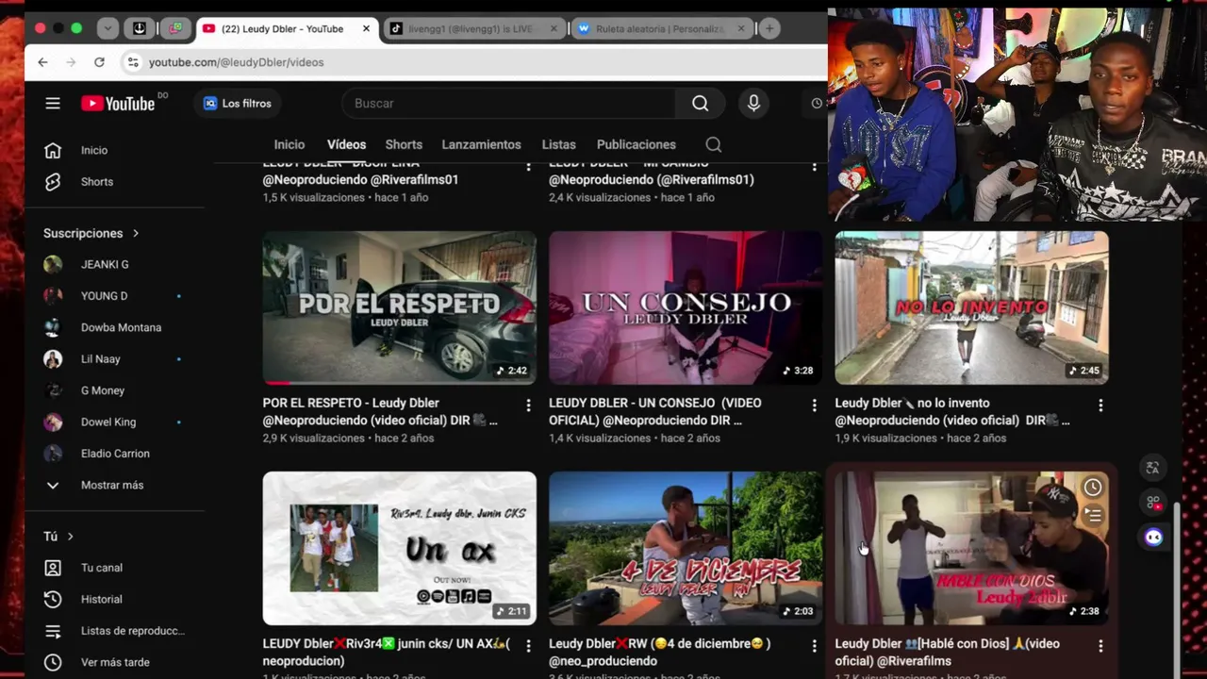Screen dimensions: 1207x679
Task: Activate voice search microphone
Action: pos(753,104)
